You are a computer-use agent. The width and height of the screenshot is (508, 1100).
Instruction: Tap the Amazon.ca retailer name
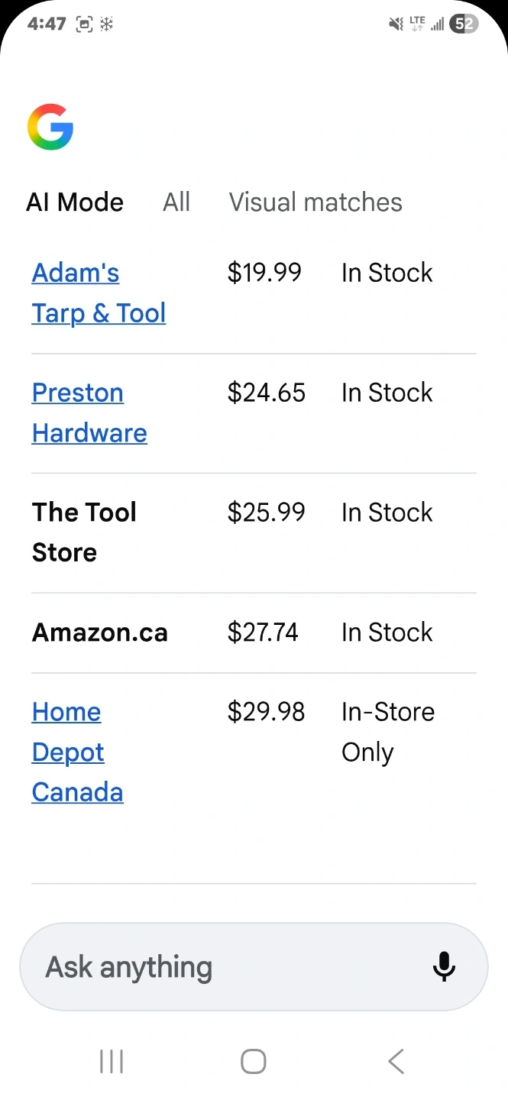[x=100, y=632]
